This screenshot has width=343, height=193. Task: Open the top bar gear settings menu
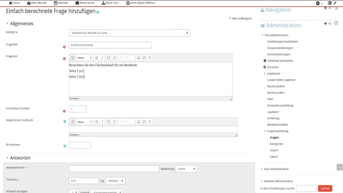tap(319, 3)
